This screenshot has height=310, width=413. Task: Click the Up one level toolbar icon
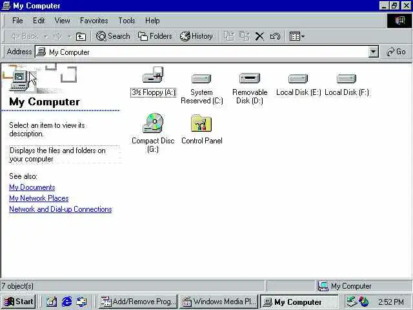click(81, 36)
